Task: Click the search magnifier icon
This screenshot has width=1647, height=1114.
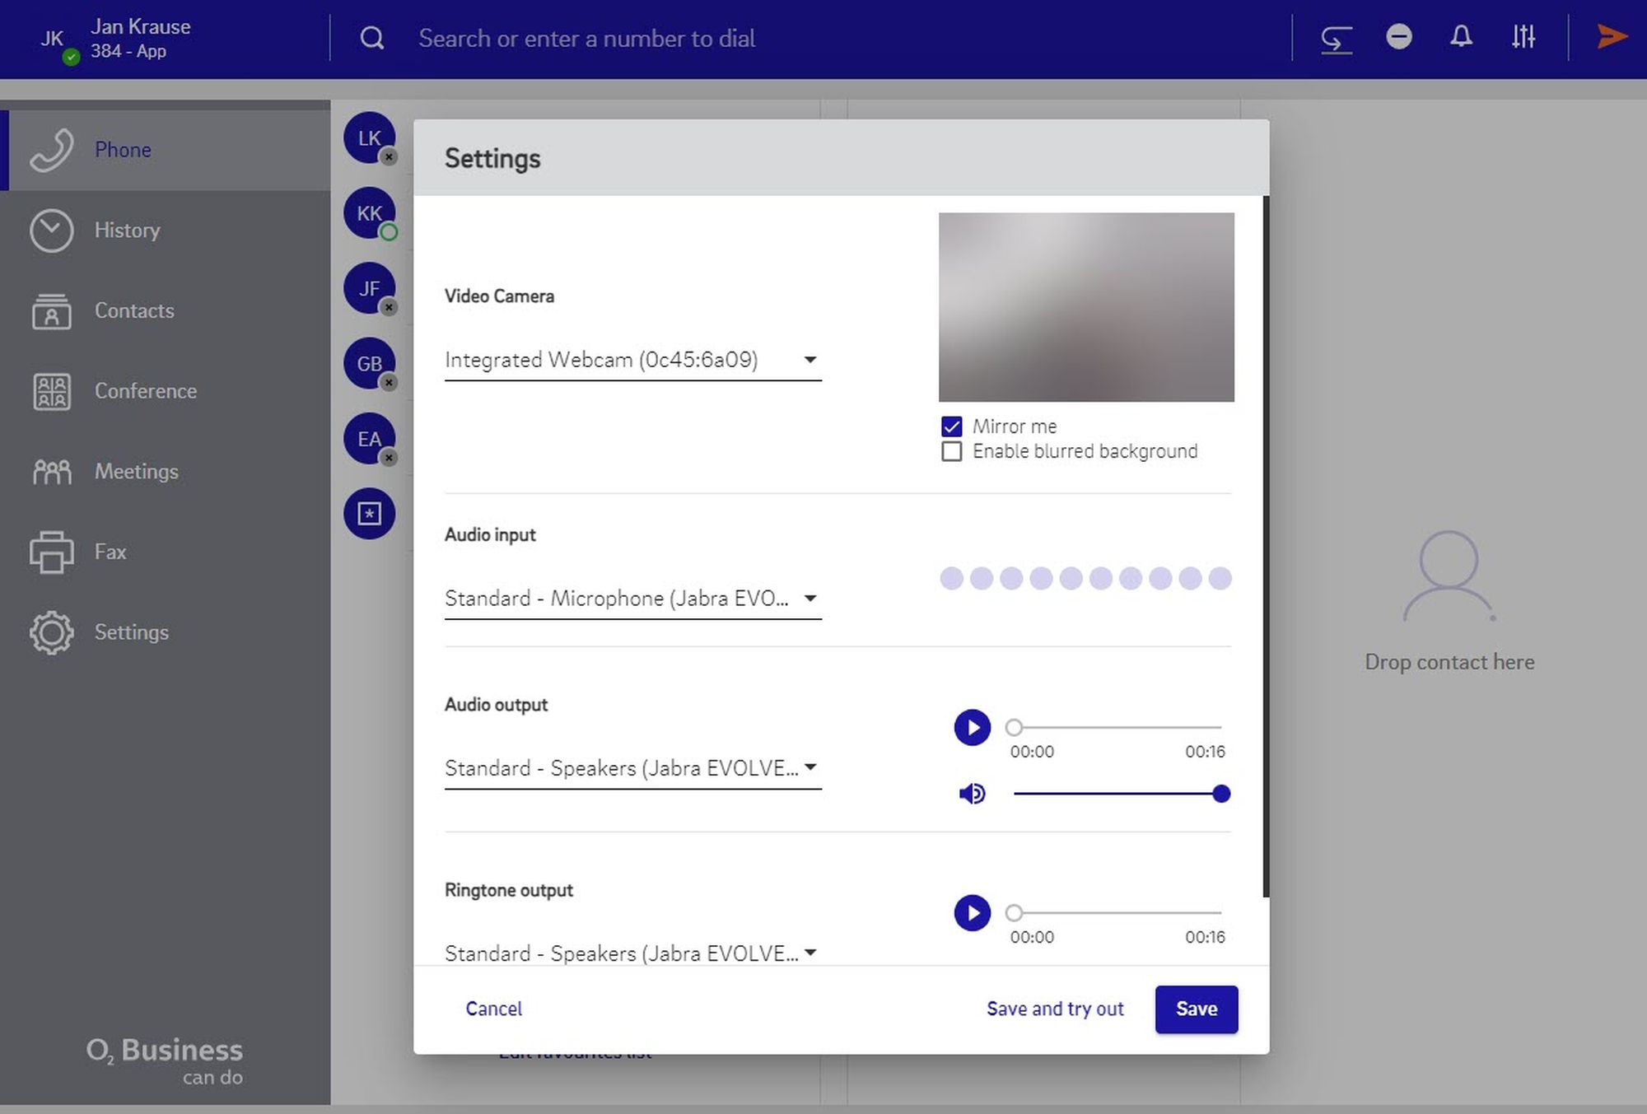Action: click(x=372, y=38)
